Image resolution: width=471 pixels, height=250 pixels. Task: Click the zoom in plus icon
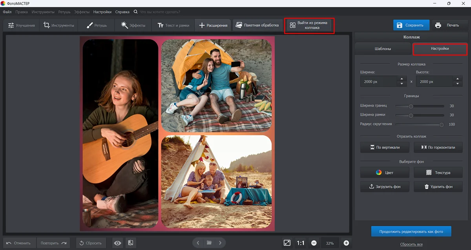(x=346, y=243)
